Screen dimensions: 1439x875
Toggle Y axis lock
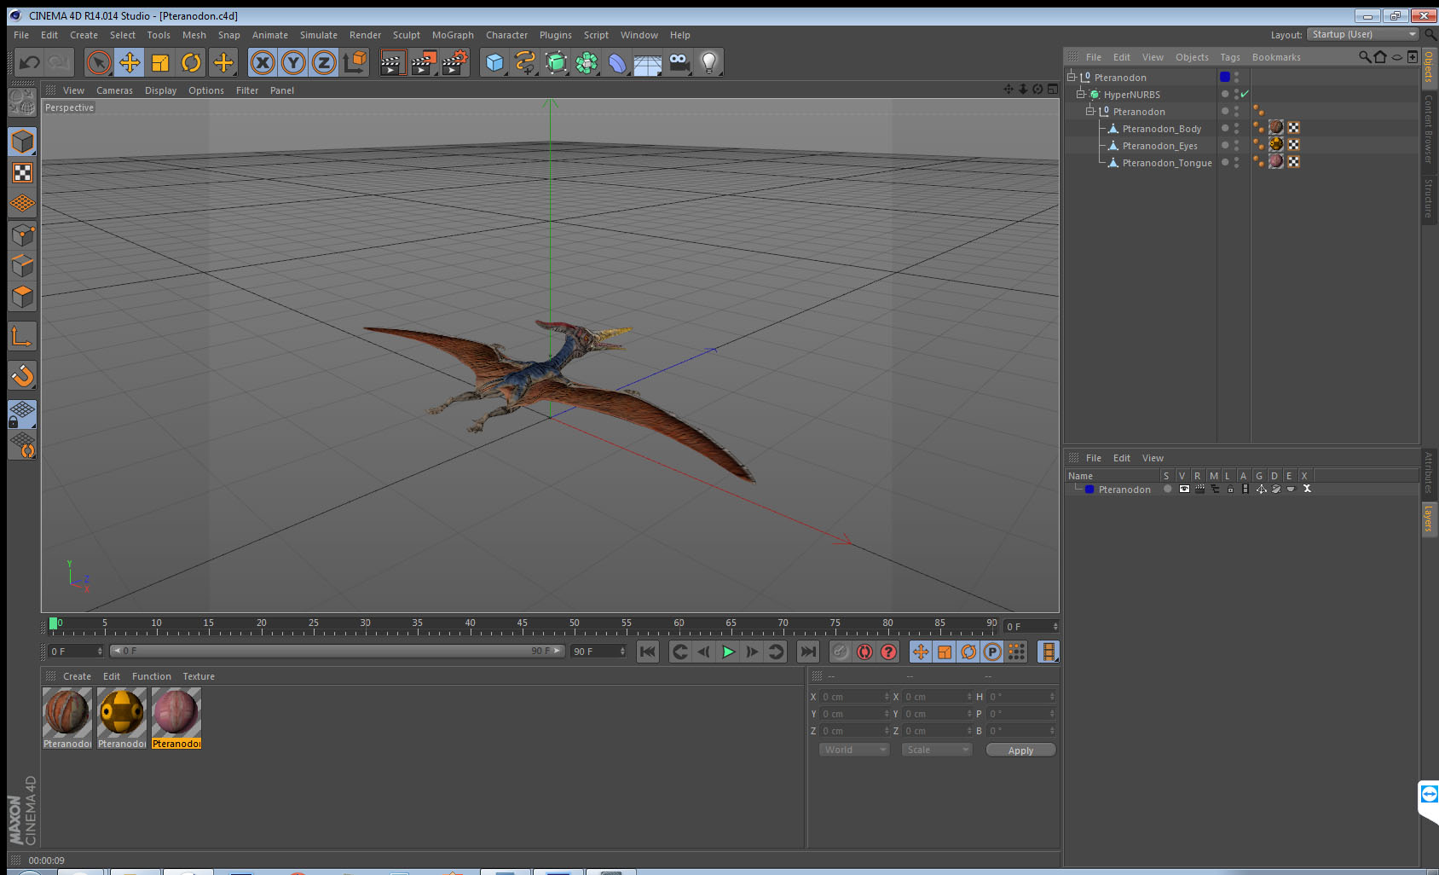coord(293,62)
